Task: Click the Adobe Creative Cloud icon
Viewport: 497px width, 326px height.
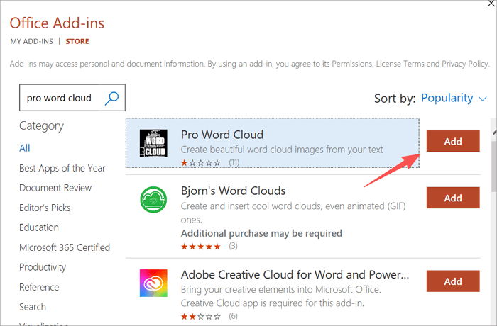Action: coord(153,283)
